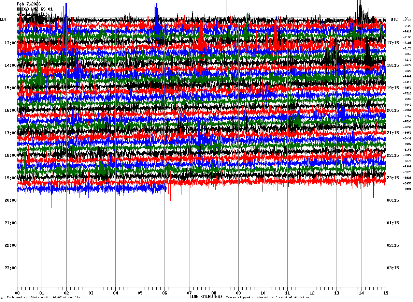
Task: Click the 17:15 UTC time label
Action: pos(393,43)
